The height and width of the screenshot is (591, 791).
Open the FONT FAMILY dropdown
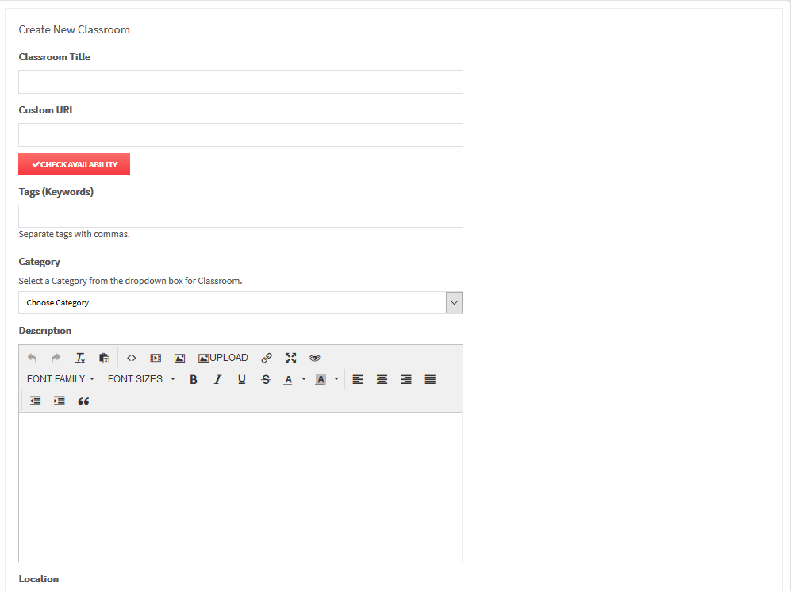(x=60, y=379)
